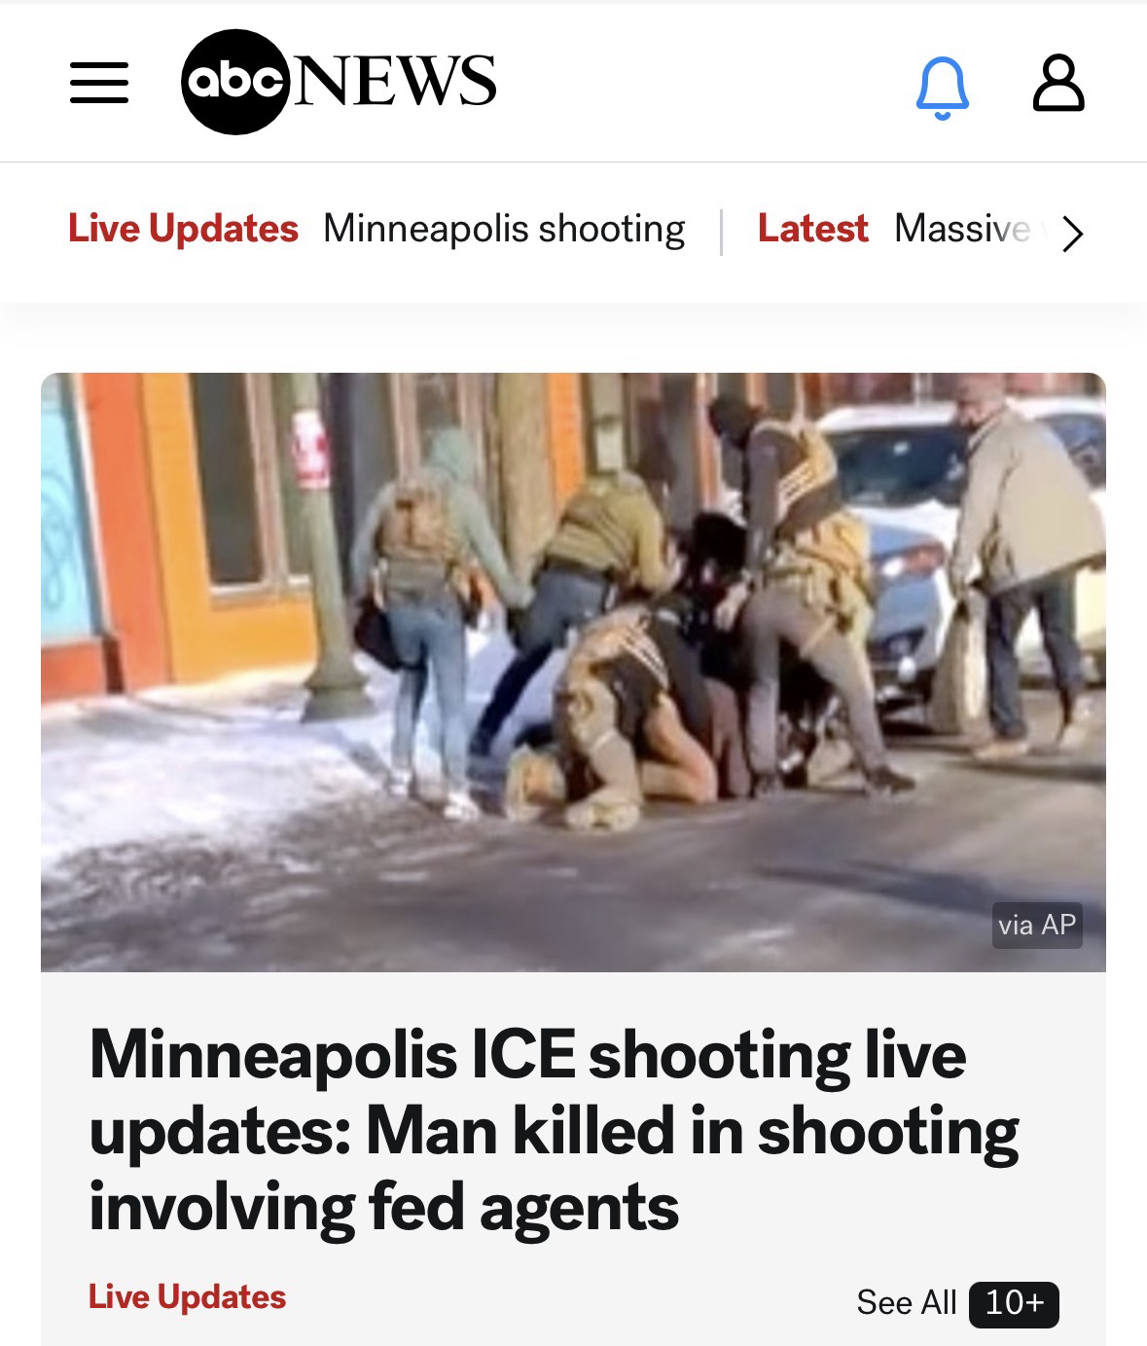The width and height of the screenshot is (1147, 1346).
Task: Open notifications via the bell icon
Action: coord(943,86)
